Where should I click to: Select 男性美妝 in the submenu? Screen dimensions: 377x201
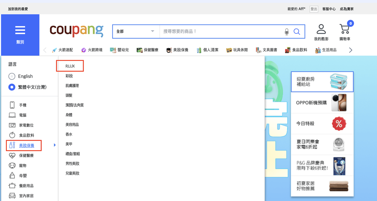(x=72, y=163)
